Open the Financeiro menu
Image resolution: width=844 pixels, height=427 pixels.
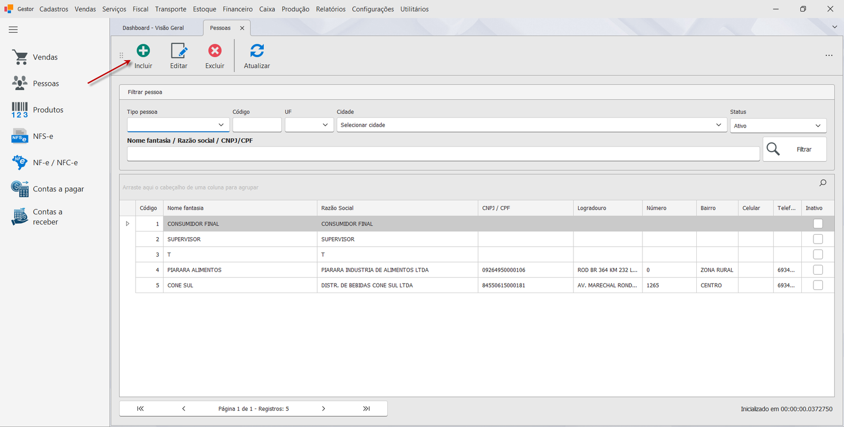237,9
